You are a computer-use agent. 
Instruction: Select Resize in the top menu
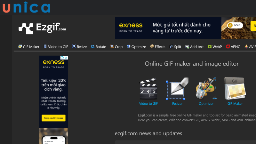pos(79,47)
